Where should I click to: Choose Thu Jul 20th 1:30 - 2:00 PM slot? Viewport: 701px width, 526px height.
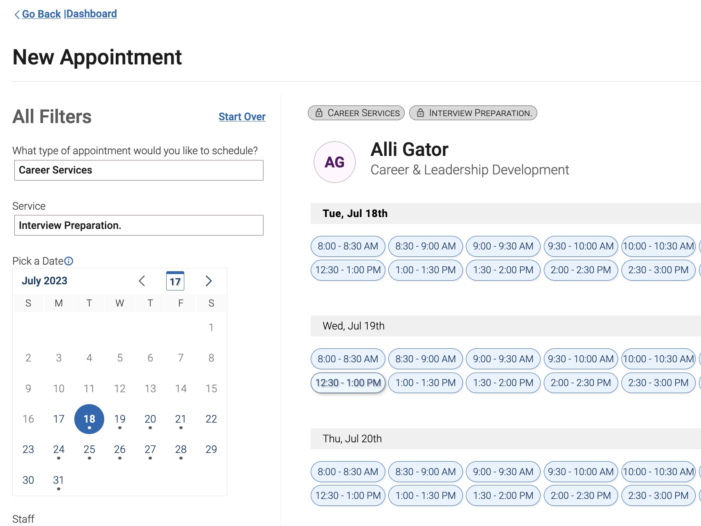503,496
